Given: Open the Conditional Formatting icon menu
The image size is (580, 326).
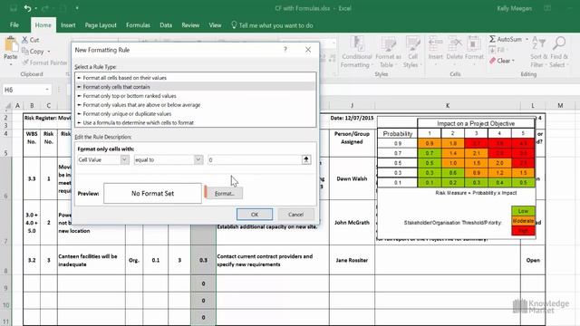Looking at the screenshot, I should (356, 44).
